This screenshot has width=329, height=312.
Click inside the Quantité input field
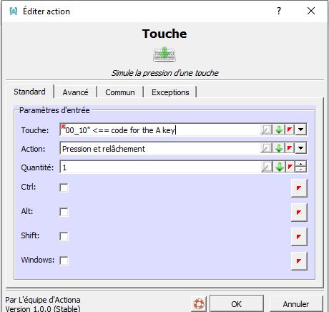coord(160,167)
